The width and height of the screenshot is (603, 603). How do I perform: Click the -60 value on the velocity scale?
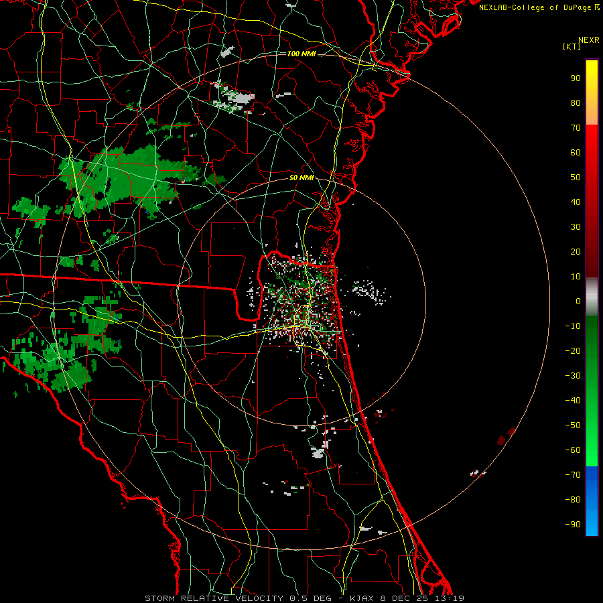[x=573, y=450]
